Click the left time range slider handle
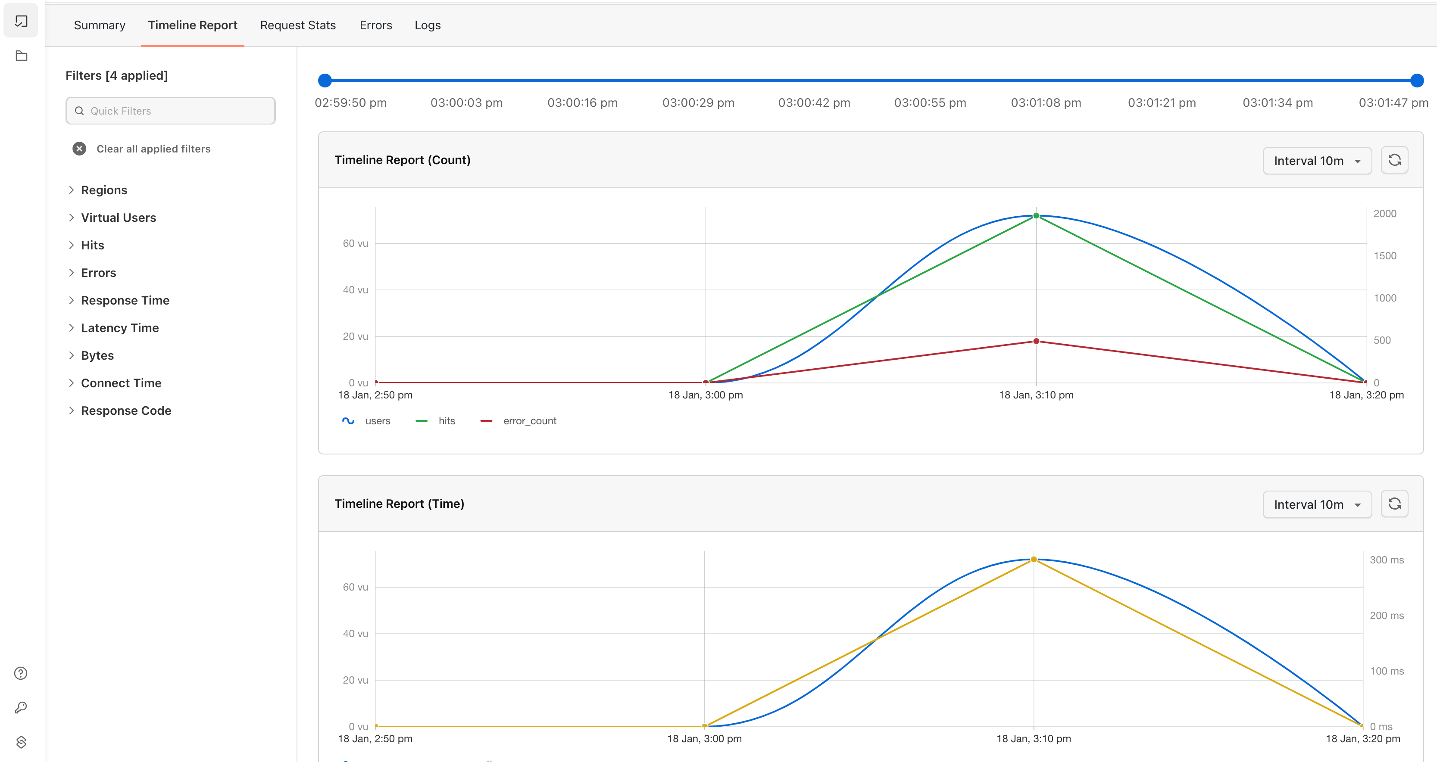The width and height of the screenshot is (1437, 762). [x=325, y=81]
